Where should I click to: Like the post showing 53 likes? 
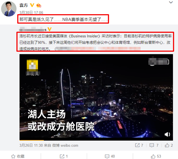pyautogui.click(x=156, y=156)
